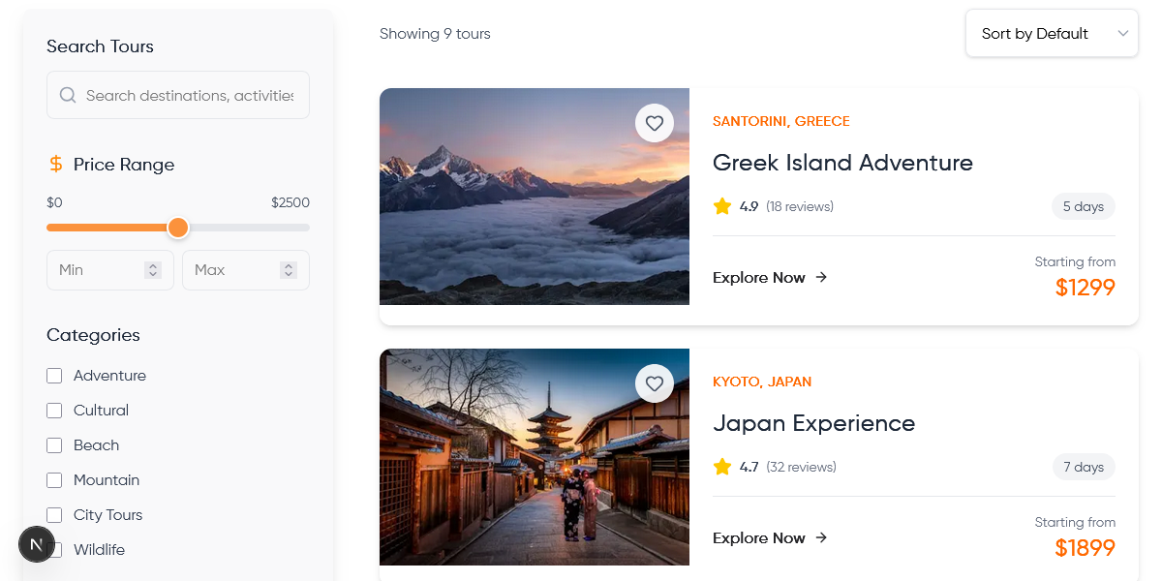Viewport: 1162px width, 581px height.
Task: Favorite the Greek Island Adventure heart icon
Action: (655, 123)
